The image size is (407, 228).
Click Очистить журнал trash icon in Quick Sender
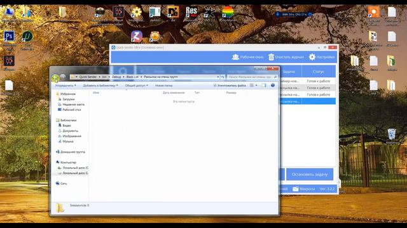click(286, 57)
